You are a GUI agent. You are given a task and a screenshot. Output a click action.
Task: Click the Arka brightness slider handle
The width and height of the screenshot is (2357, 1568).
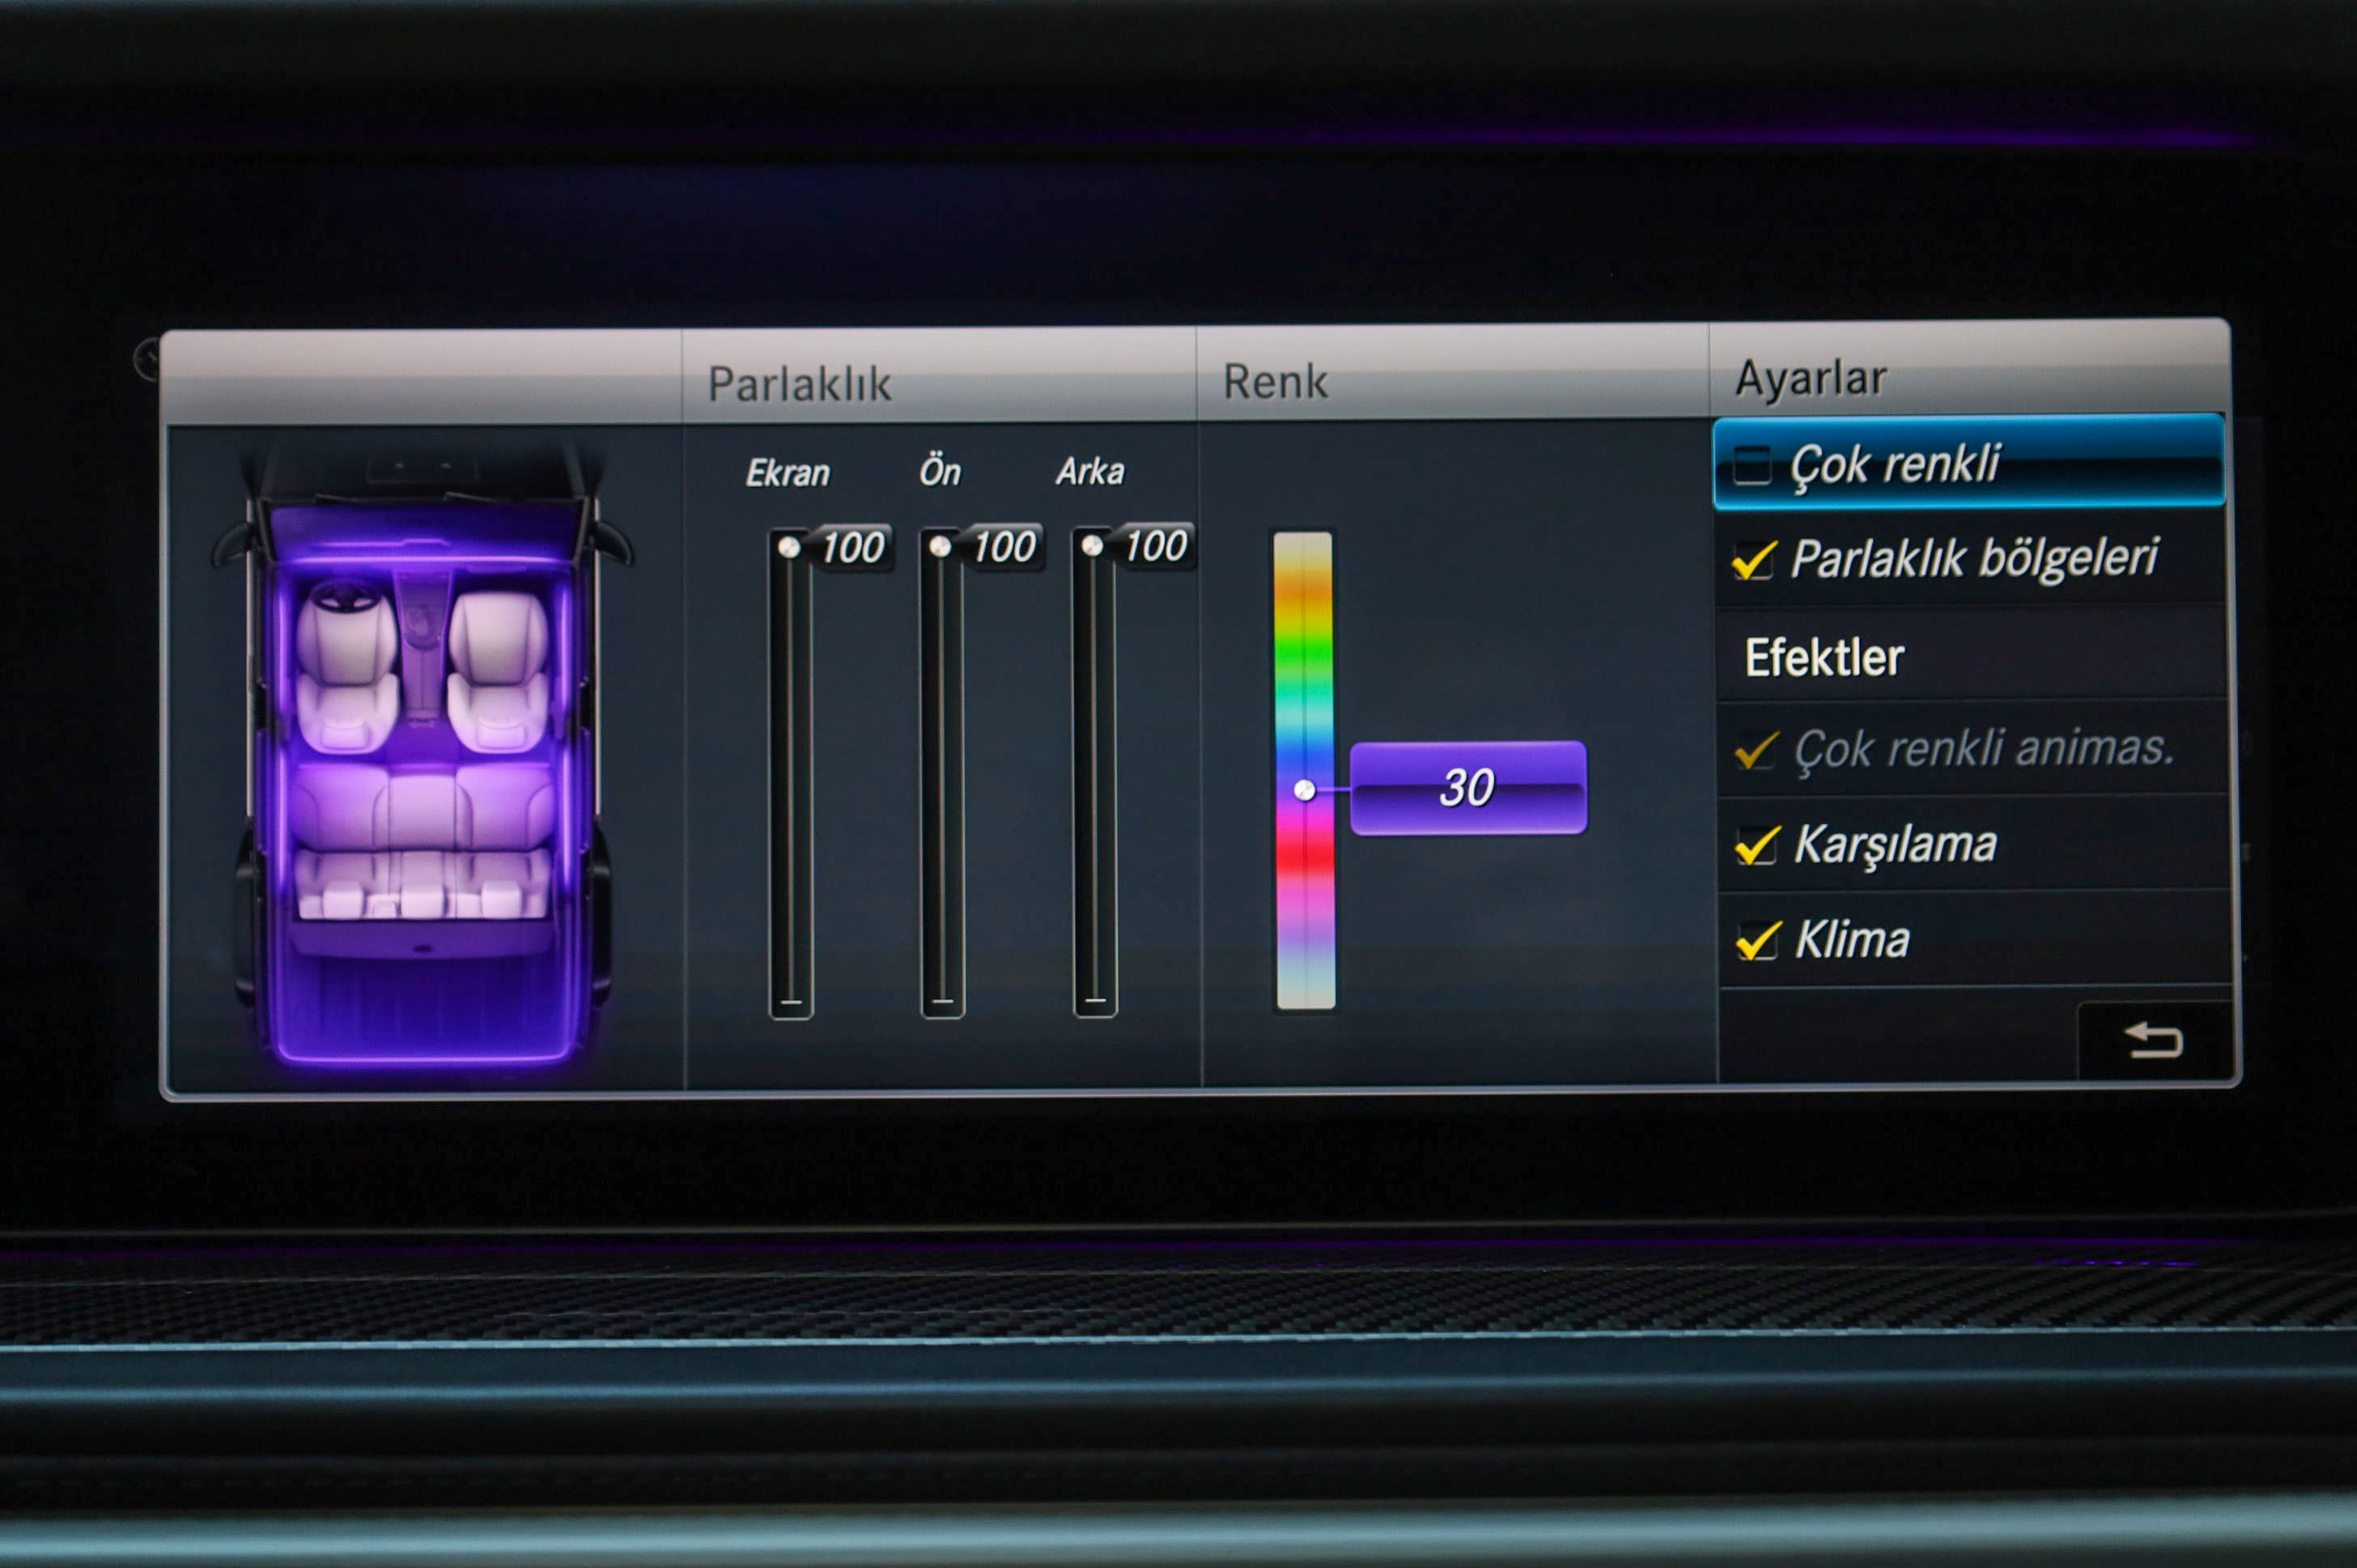(1091, 545)
